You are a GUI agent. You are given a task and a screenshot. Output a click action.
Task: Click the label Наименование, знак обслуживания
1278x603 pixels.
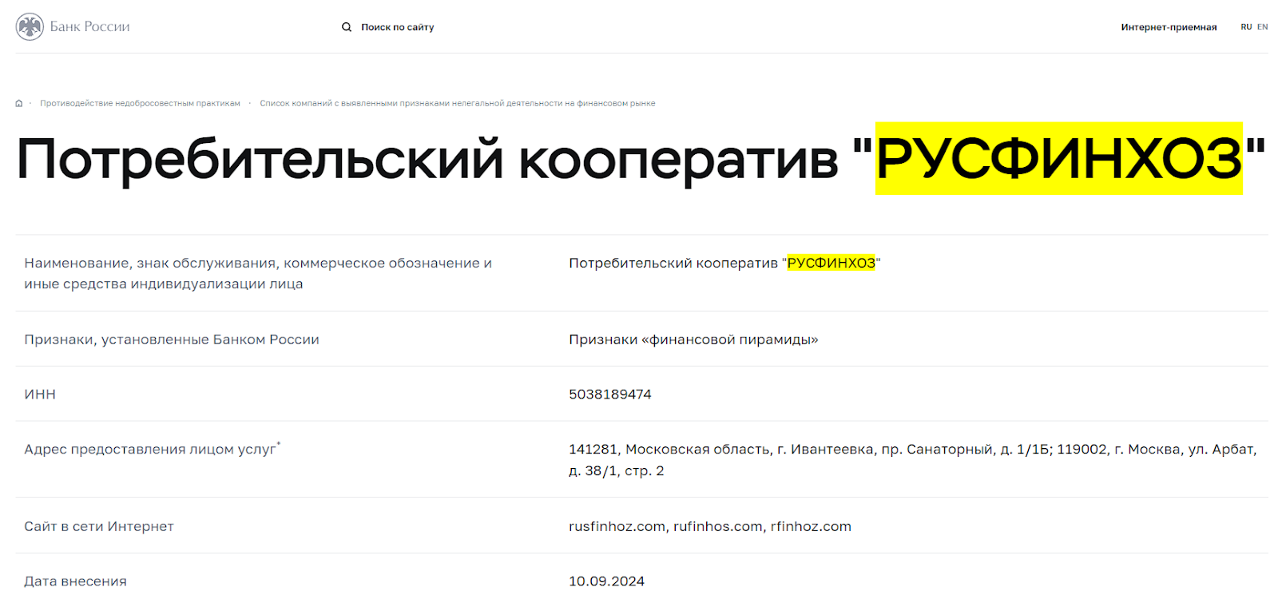(258, 273)
